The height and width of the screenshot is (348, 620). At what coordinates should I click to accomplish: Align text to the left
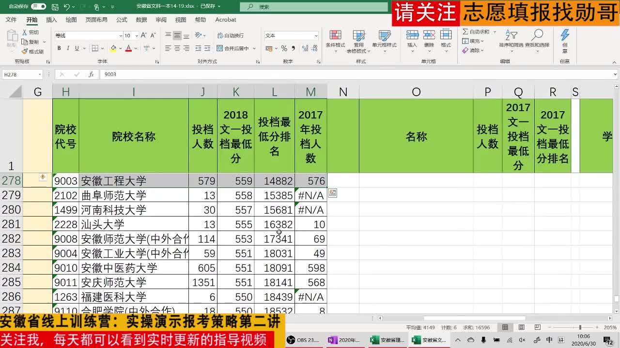point(168,48)
